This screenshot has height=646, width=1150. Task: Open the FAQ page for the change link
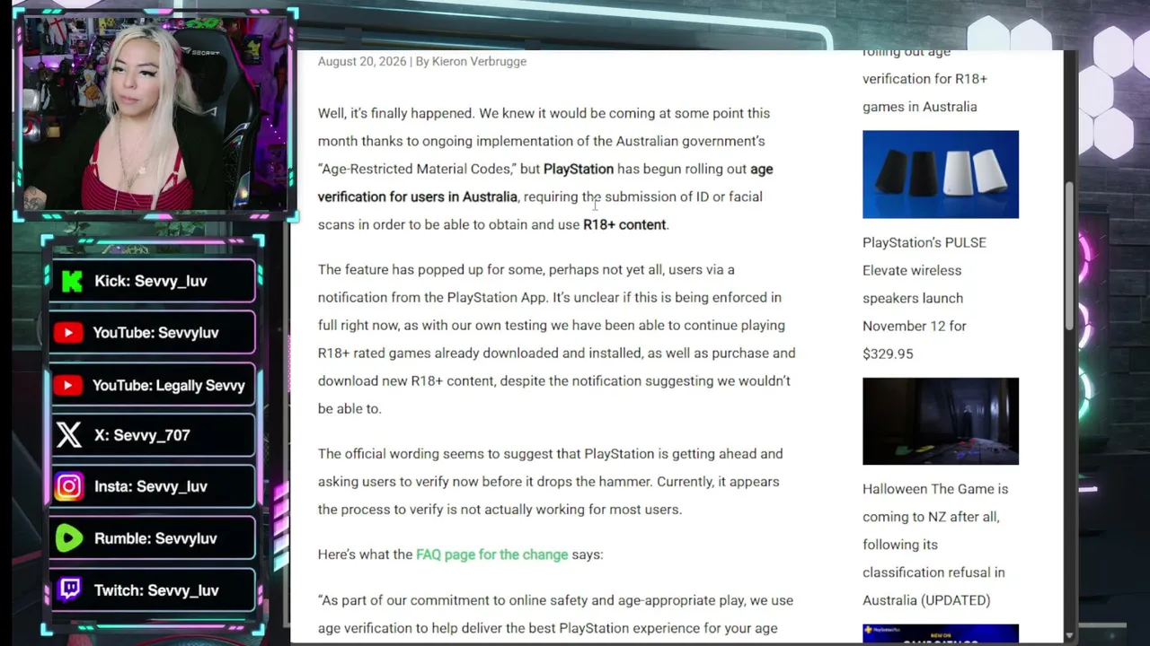pyautogui.click(x=491, y=554)
